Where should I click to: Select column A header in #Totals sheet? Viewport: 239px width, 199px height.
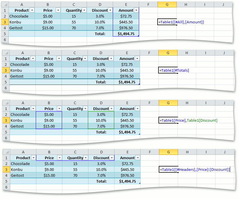pyautogui.click(x=23, y=53)
